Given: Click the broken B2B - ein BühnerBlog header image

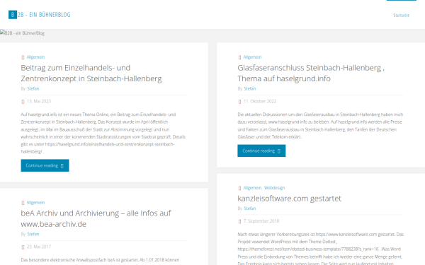Looking at the screenshot, I should (x=23, y=33).
